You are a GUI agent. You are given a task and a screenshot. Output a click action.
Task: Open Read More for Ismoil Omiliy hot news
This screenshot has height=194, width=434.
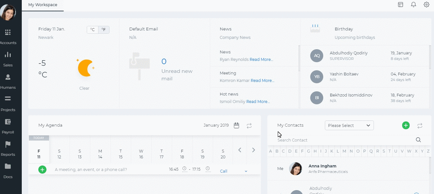click(258, 102)
